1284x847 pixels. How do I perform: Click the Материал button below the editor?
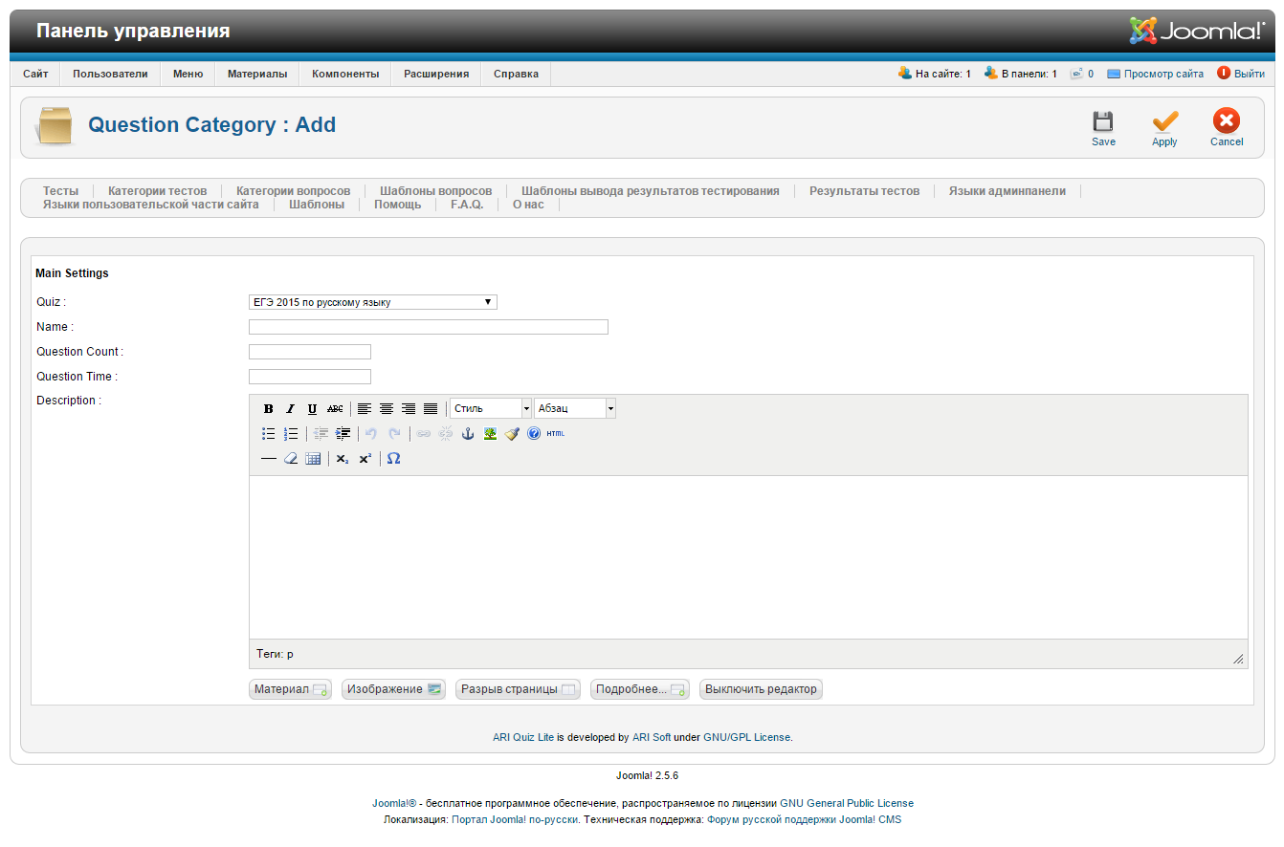[x=290, y=689]
